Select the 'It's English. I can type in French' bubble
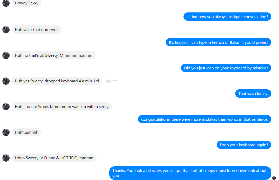The height and width of the screenshot is (180, 279). tap(218, 42)
